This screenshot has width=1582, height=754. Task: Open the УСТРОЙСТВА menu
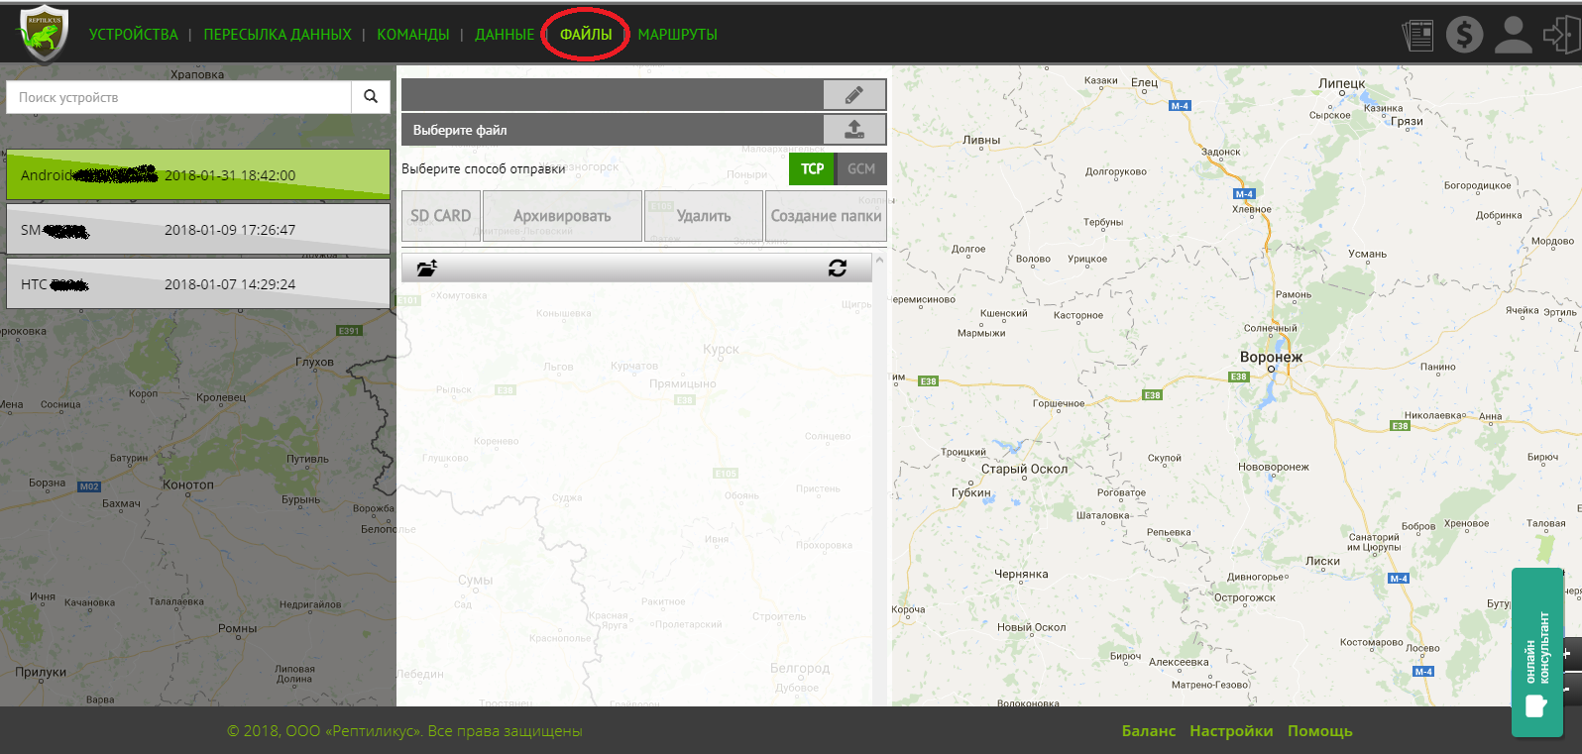coord(134,35)
